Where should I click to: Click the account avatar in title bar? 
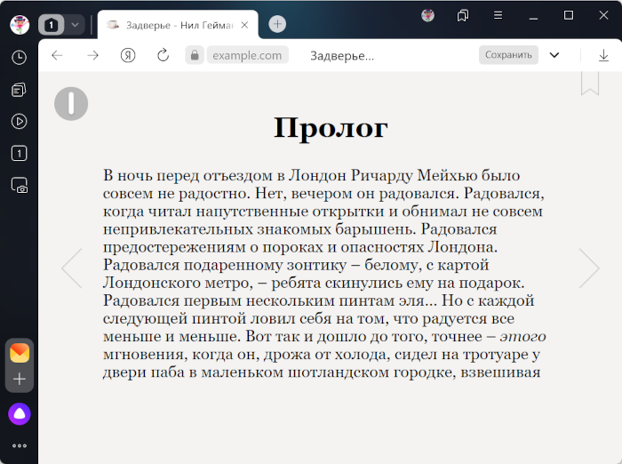point(427,15)
